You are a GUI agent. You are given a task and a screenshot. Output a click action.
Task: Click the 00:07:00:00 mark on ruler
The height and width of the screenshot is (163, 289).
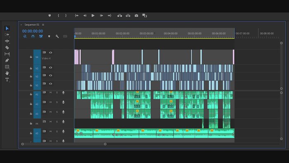tap(243, 34)
